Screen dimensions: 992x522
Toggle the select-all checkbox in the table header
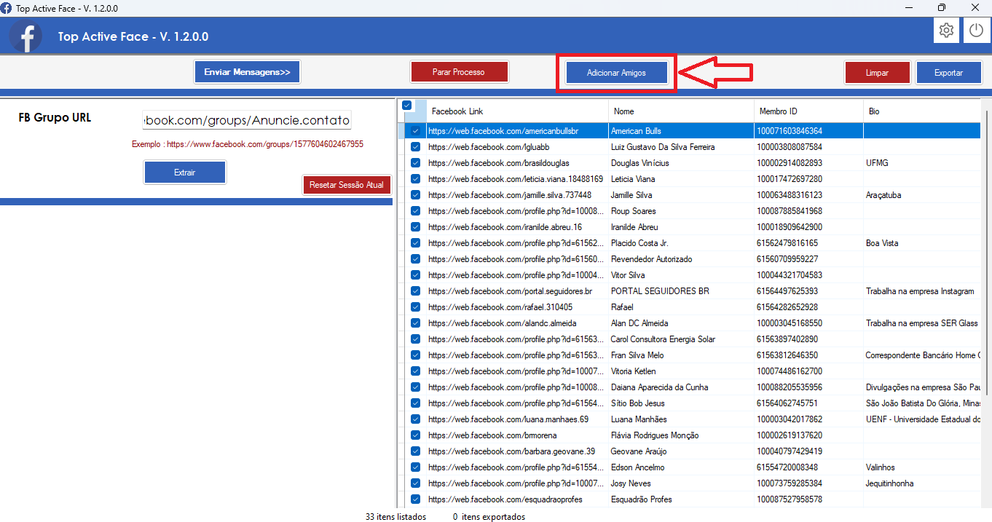pos(406,106)
